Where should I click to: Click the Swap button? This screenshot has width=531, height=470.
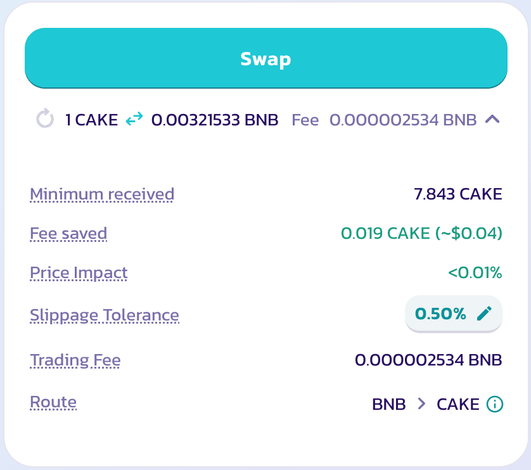(265, 58)
